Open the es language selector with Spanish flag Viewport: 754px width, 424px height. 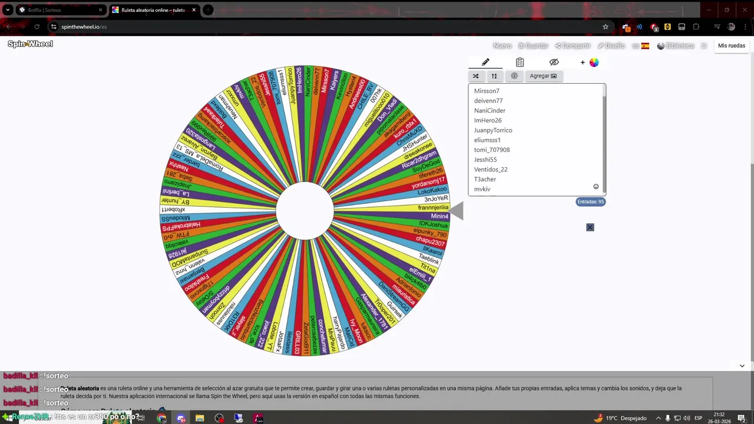(641, 46)
